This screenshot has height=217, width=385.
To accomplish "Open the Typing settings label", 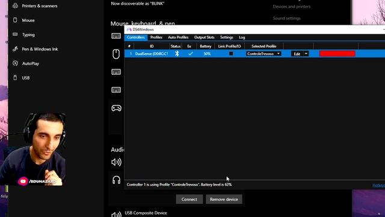I will 28,35.
